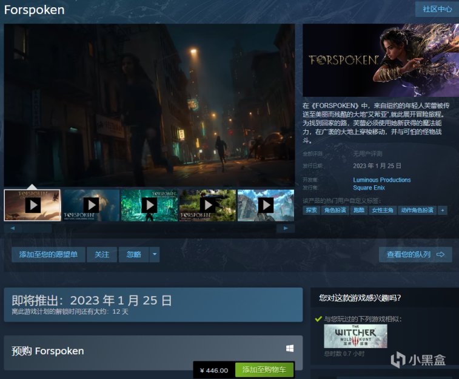
Task: Select the 女性主角 tag
Action: tap(383, 210)
